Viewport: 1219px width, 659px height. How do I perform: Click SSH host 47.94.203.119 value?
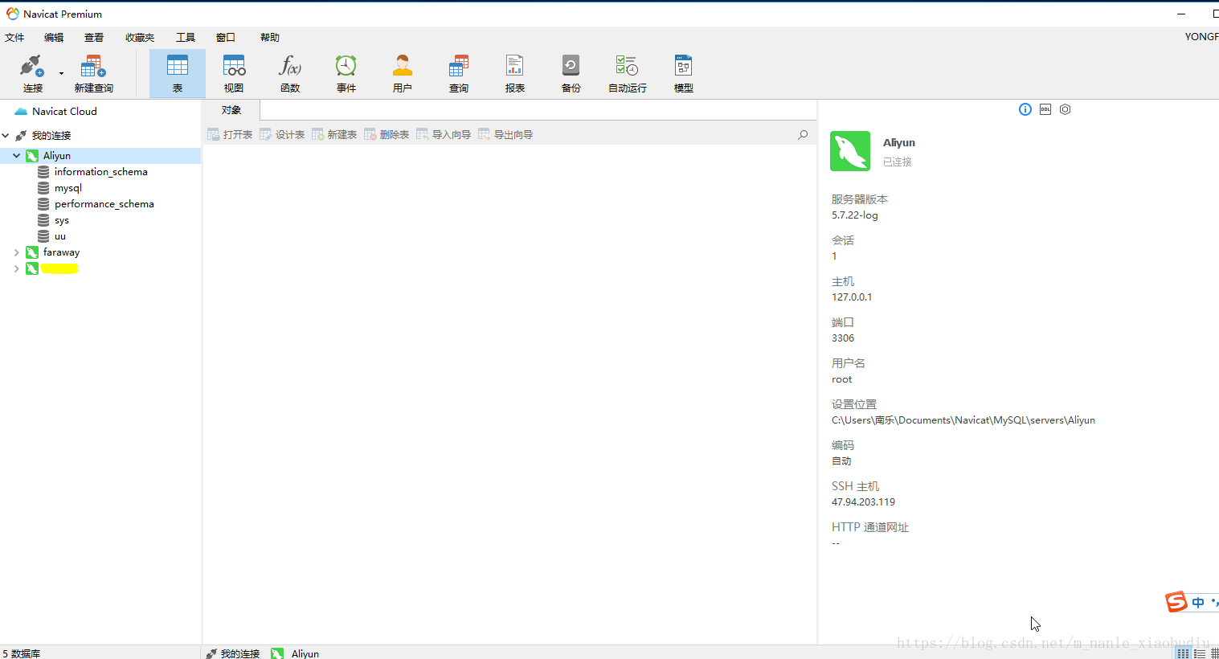(x=863, y=502)
